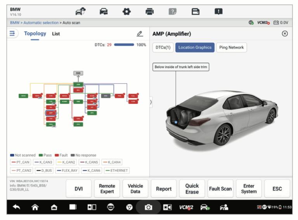Open the help question mark icon
The image size is (298, 220).
[x=173, y=12]
